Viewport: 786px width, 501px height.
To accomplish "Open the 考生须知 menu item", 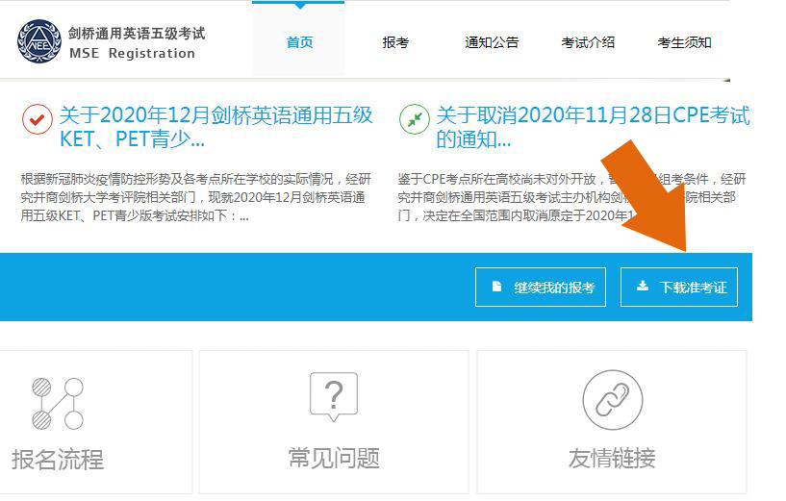I will point(684,42).
